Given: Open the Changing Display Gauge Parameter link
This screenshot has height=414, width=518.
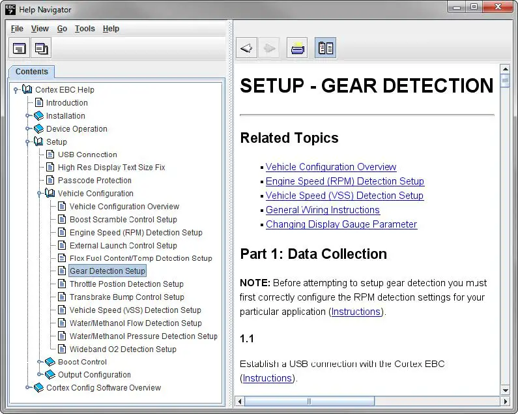Looking at the screenshot, I should point(341,224).
